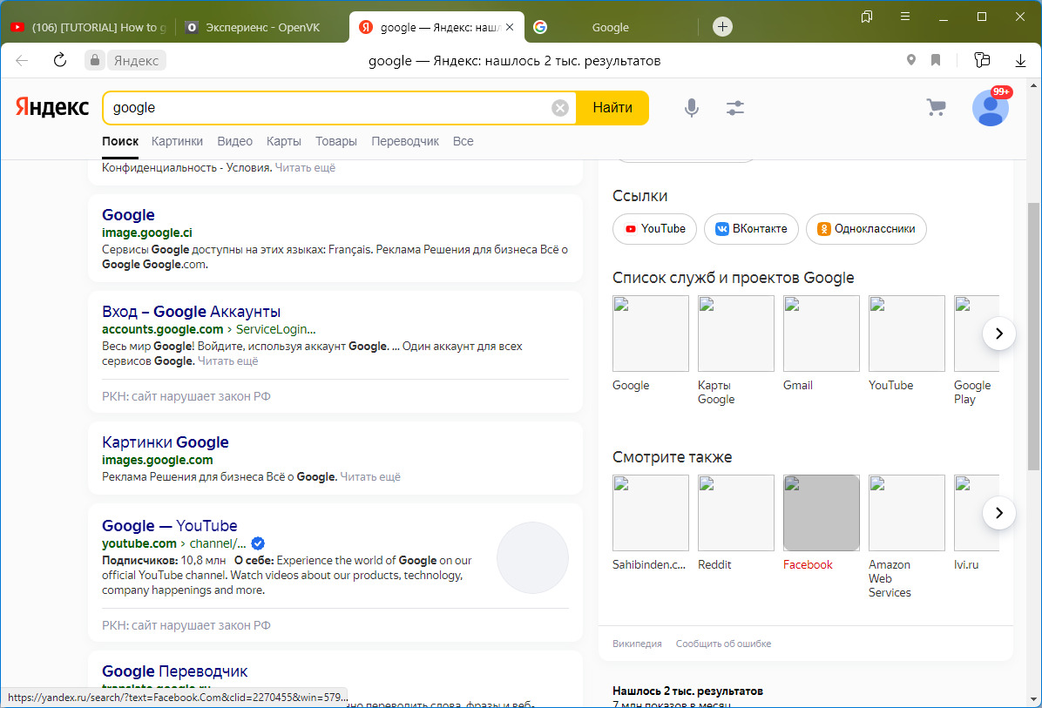1042x708 pixels.
Task: Click the user profile avatar
Action: 990,108
